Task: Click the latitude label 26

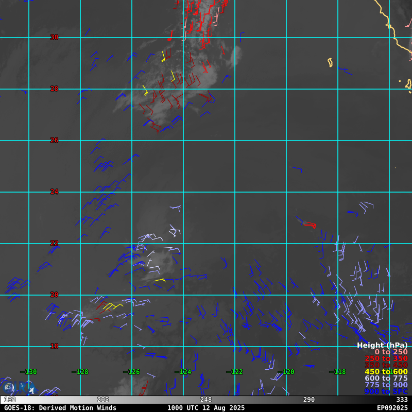Action: [x=55, y=140]
